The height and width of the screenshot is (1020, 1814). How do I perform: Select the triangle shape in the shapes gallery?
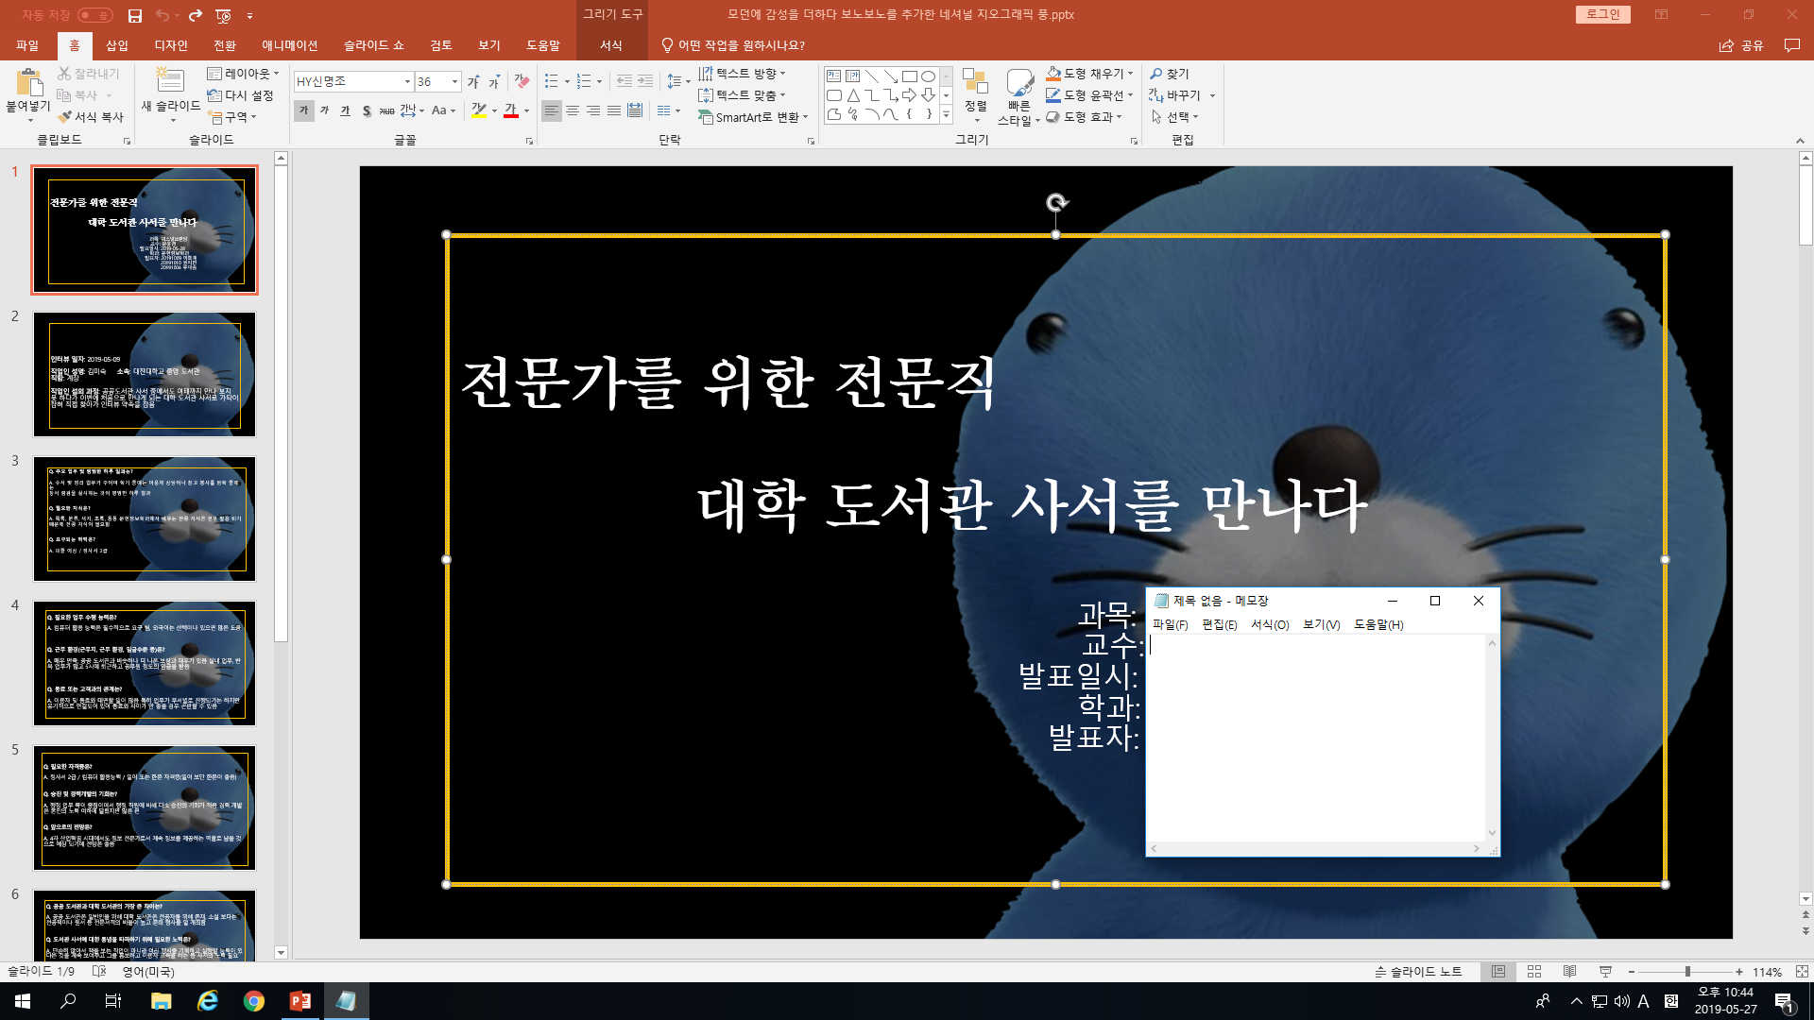853,95
